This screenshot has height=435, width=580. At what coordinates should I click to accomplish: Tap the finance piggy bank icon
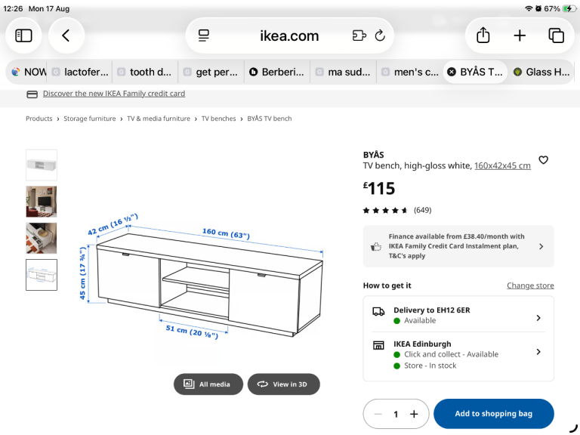point(376,246)
